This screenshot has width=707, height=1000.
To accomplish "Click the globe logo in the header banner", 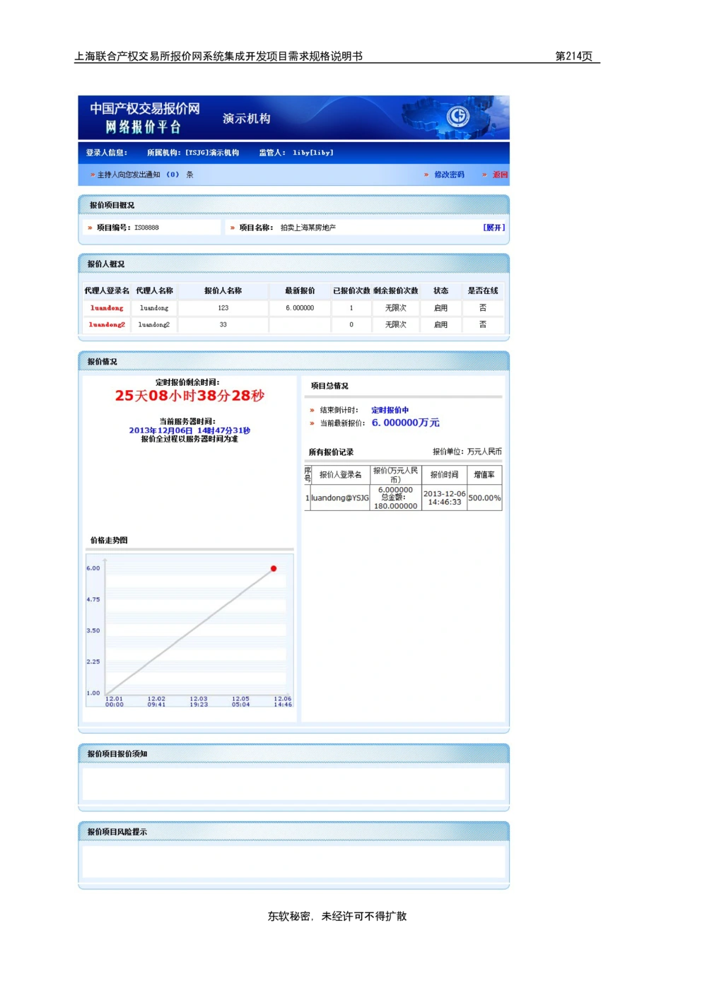I will pos(458,116).
